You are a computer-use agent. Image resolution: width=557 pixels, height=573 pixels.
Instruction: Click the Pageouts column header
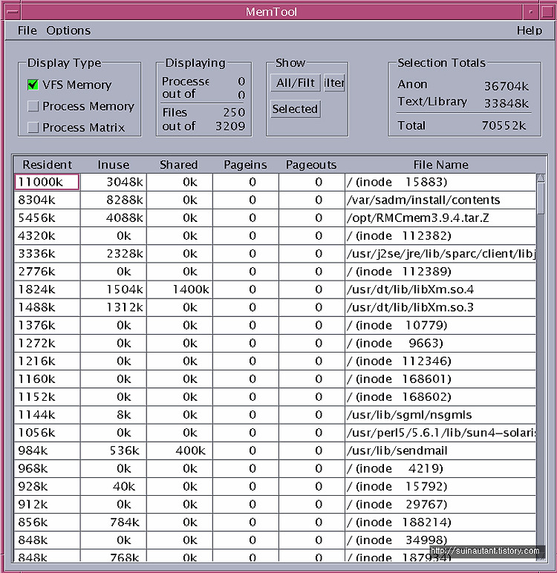click(x=311, y=165)
